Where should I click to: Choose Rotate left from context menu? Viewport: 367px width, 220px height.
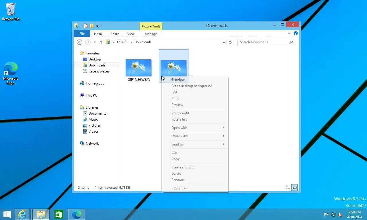(x=179, y=119)
